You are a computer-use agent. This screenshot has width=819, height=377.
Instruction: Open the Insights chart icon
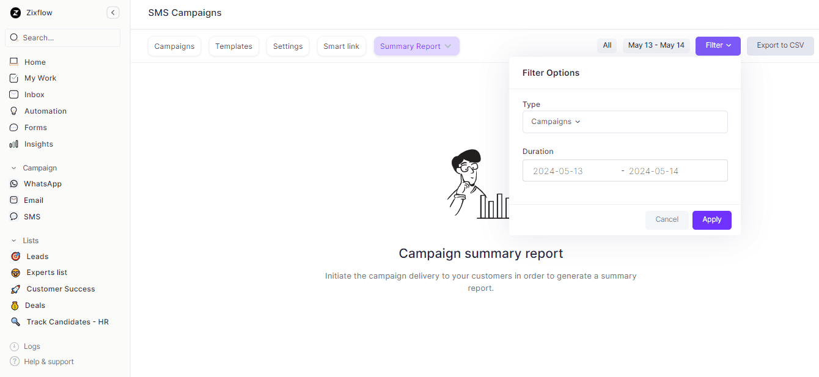click(14, 144)
